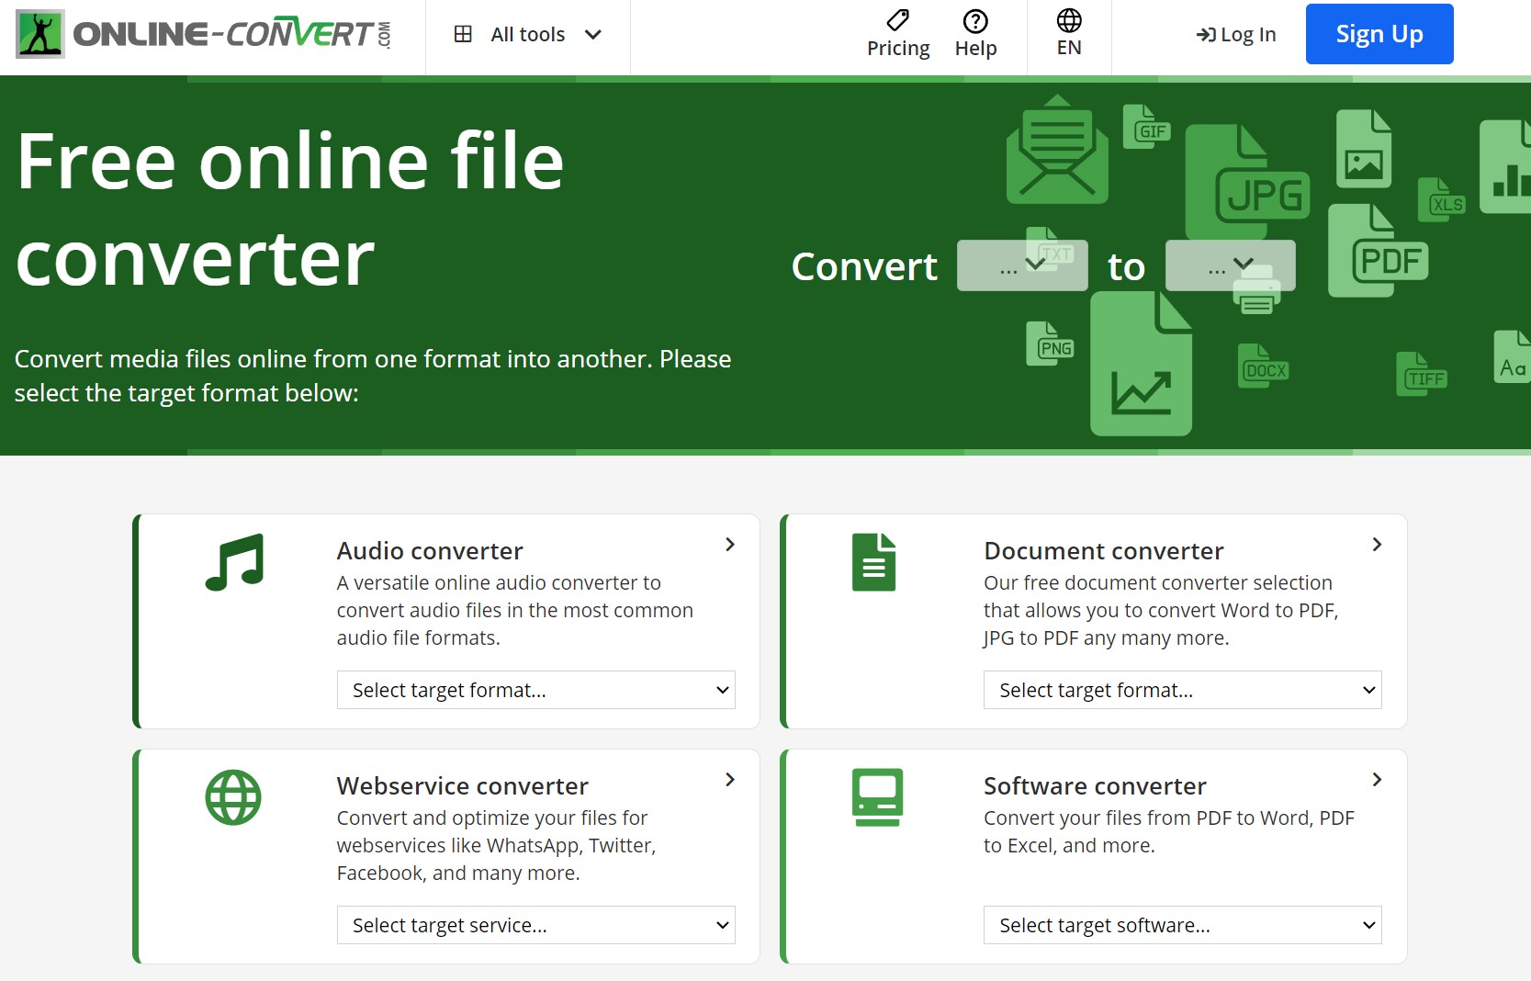Open the Document converter heading link
The image size is (1531, 981).
coord(1103,551)
